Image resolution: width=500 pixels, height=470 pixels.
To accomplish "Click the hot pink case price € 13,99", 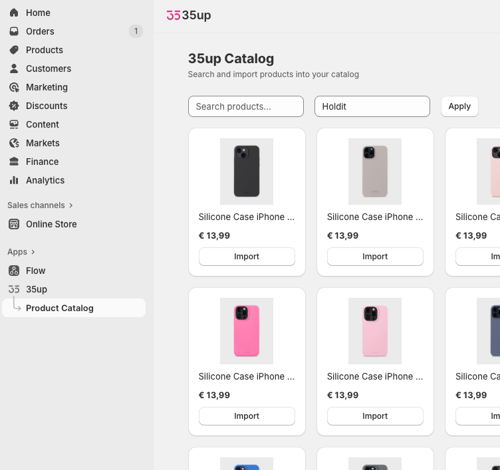I will [x=214, y=395].
